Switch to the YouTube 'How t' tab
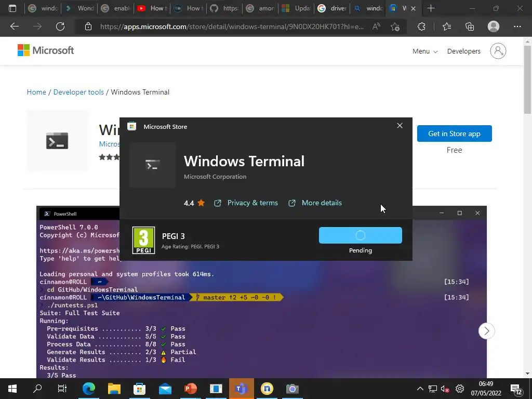This screenshot has height=399, width=532. point(152,8)
